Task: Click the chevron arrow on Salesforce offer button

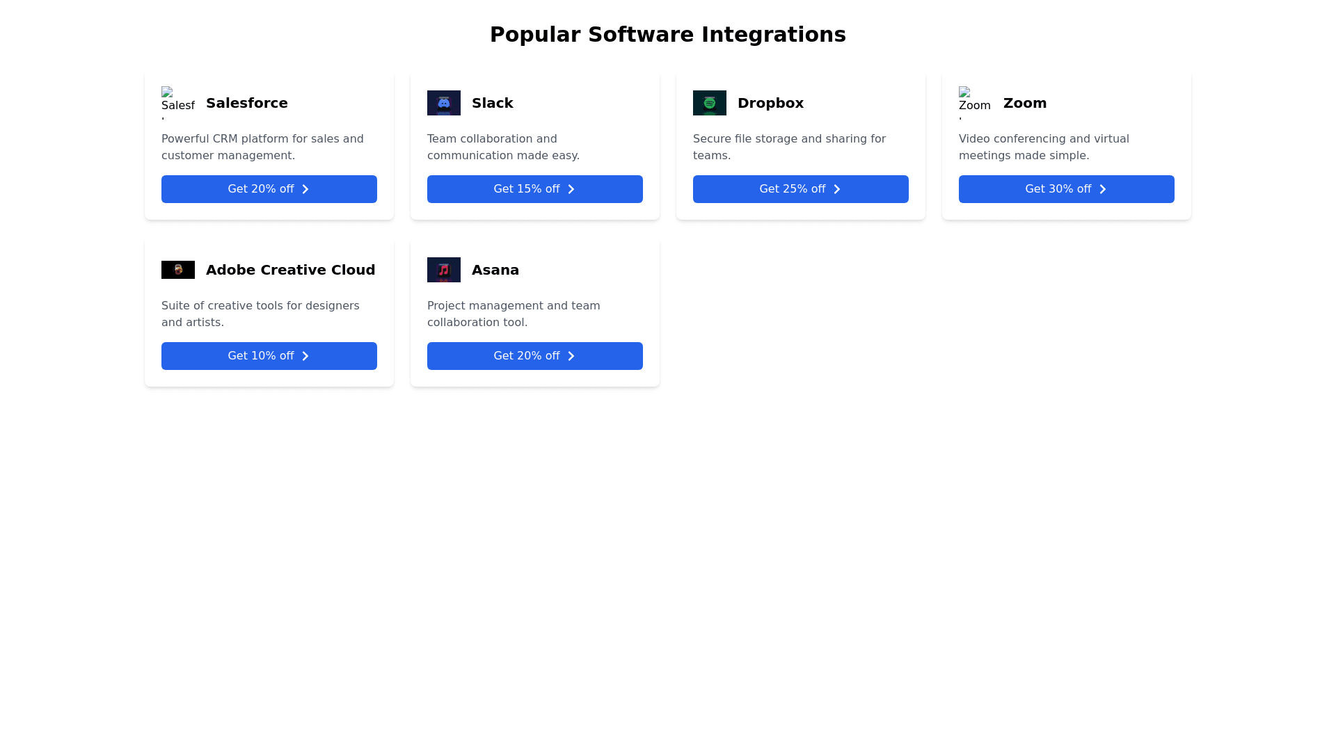Action: pos(305,188)
